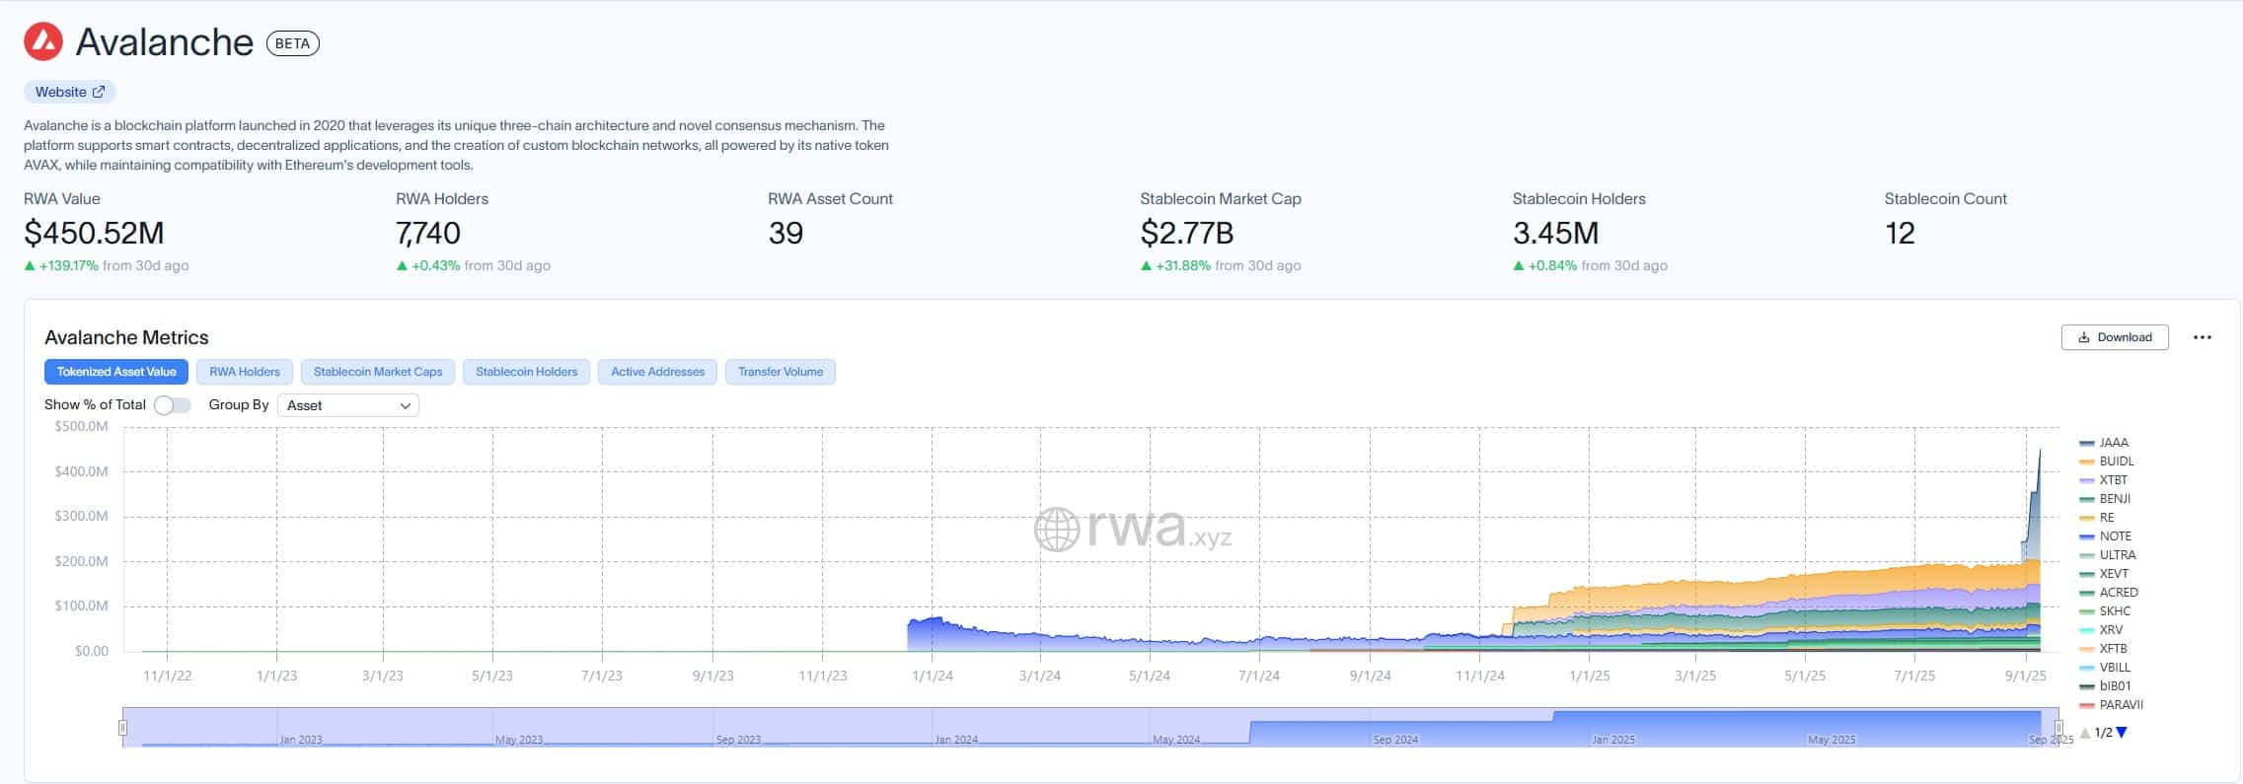The width and height of the screenshot is (2243, 784).
Task: Click the 1/1/24 x-axis label
Action: coord(933,676)
